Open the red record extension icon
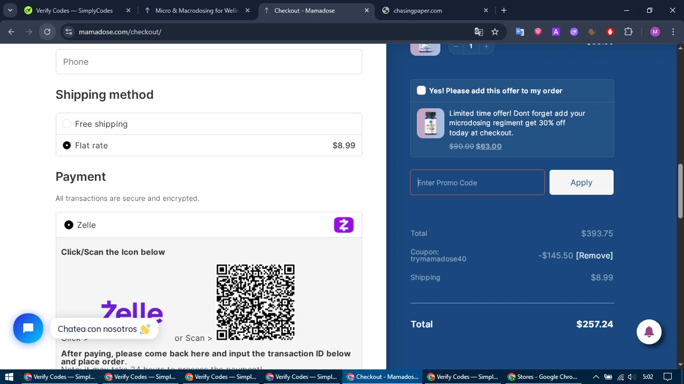 [x=610, y=32]
